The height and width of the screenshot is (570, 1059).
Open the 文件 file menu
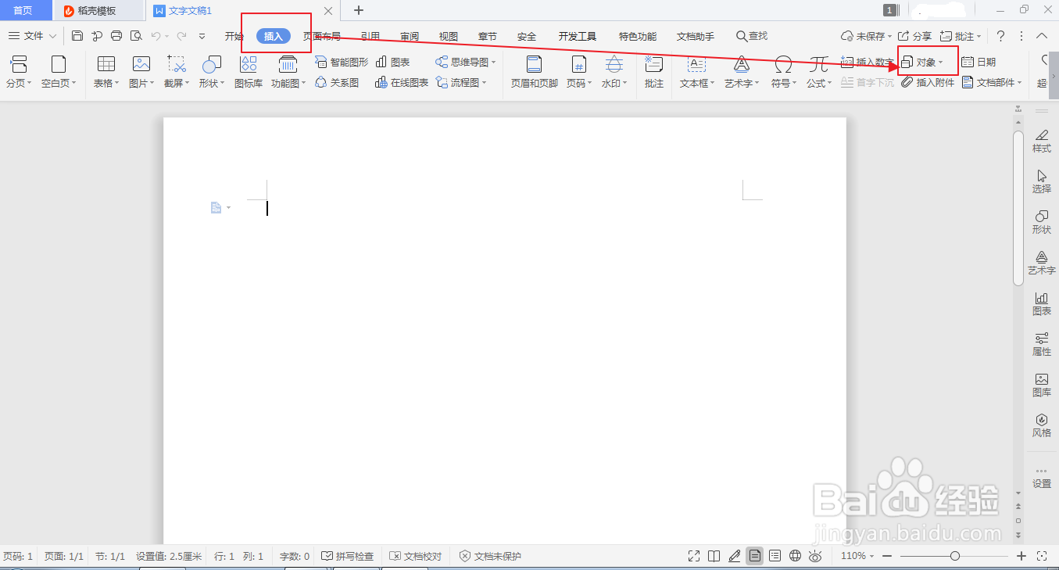click(x=31, y=35)
